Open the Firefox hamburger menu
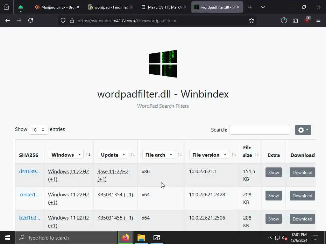 (x=318, y=20)
